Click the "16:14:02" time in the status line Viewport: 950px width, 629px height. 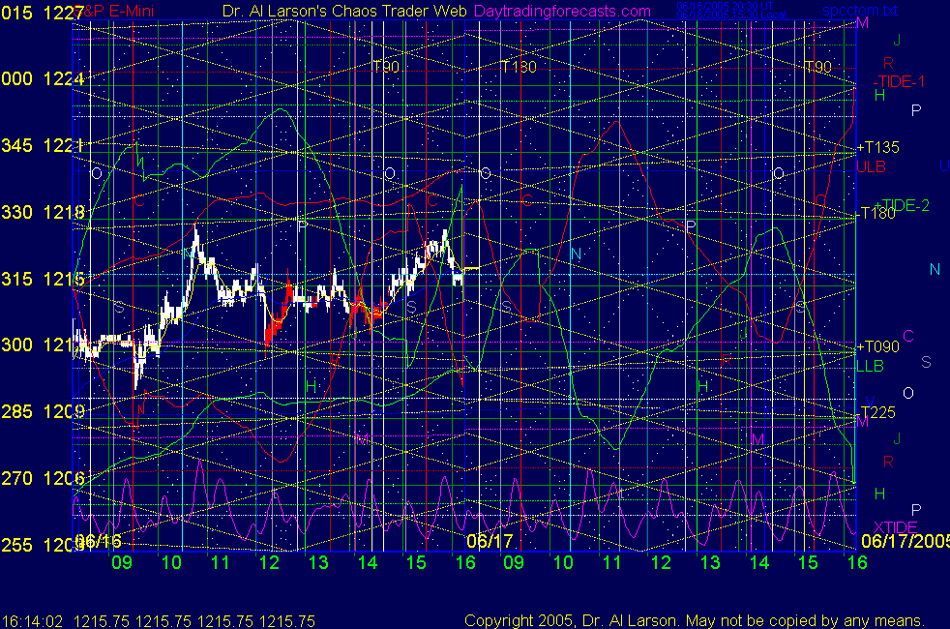pos(32,621)
